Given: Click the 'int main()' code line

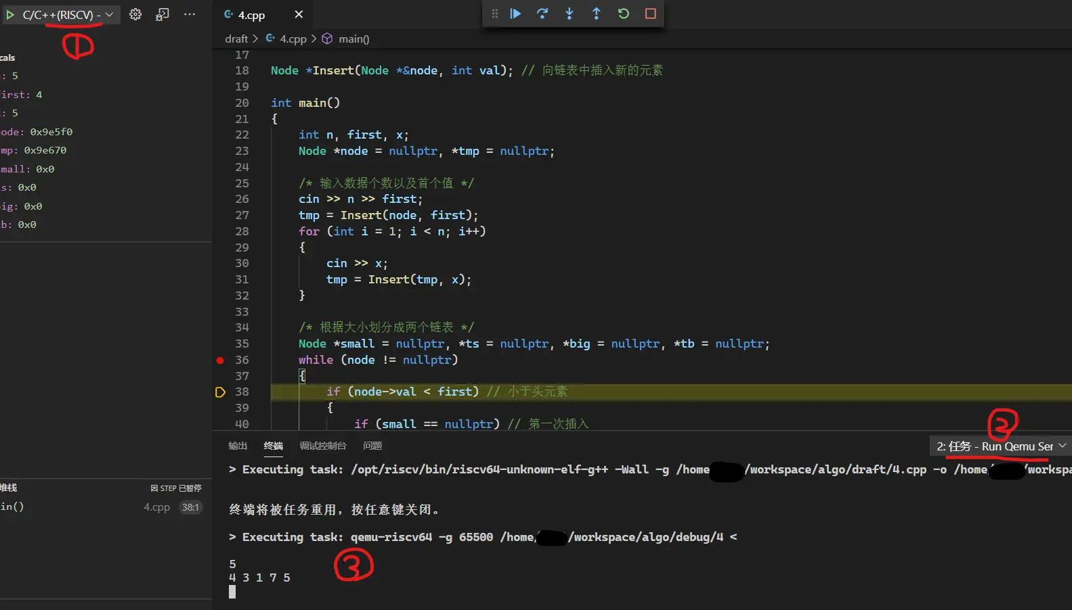Looking at the screenshot, I should (x=305, y=103).
